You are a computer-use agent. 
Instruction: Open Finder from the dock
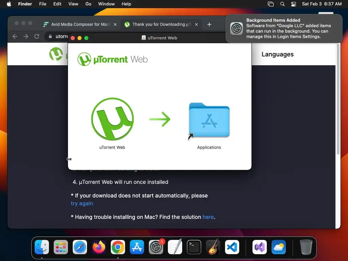pos(42,247)
